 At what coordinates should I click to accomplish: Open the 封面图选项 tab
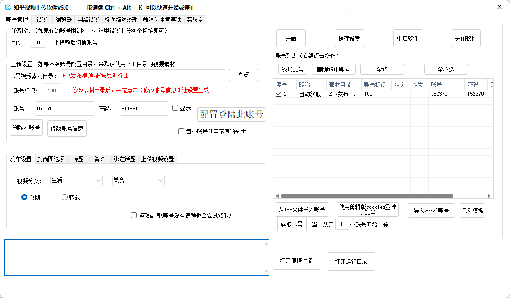pos(51,159)
